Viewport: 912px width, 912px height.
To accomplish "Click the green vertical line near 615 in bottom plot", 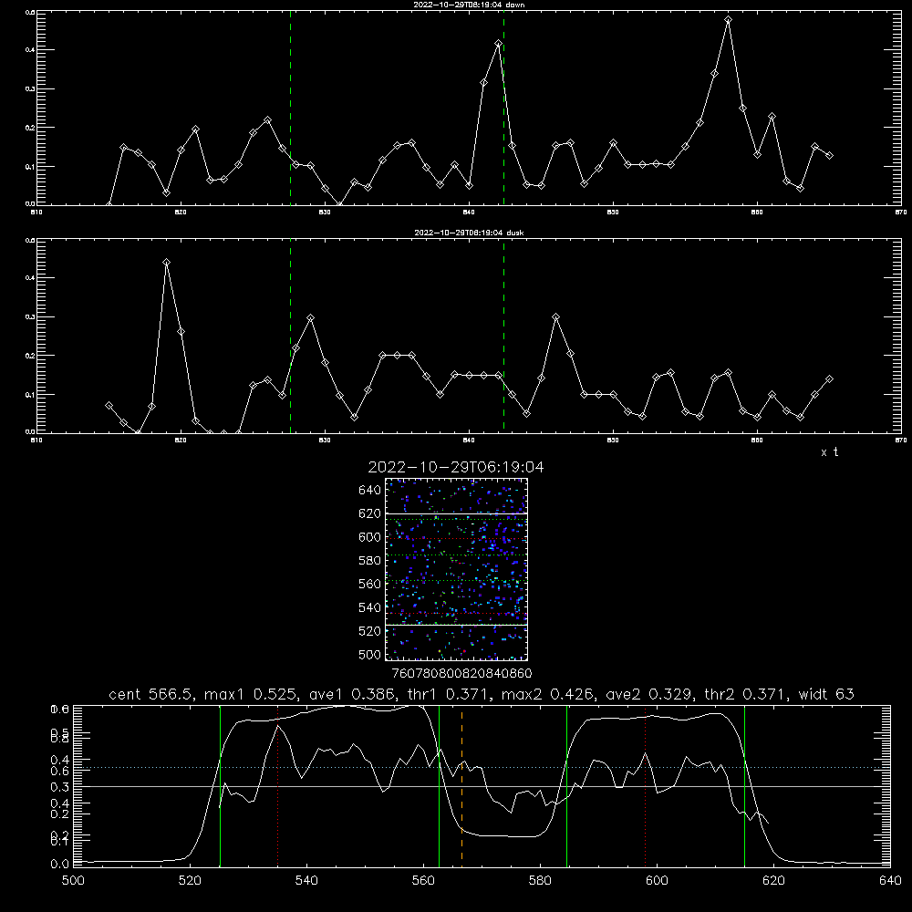I will [744, 785].
